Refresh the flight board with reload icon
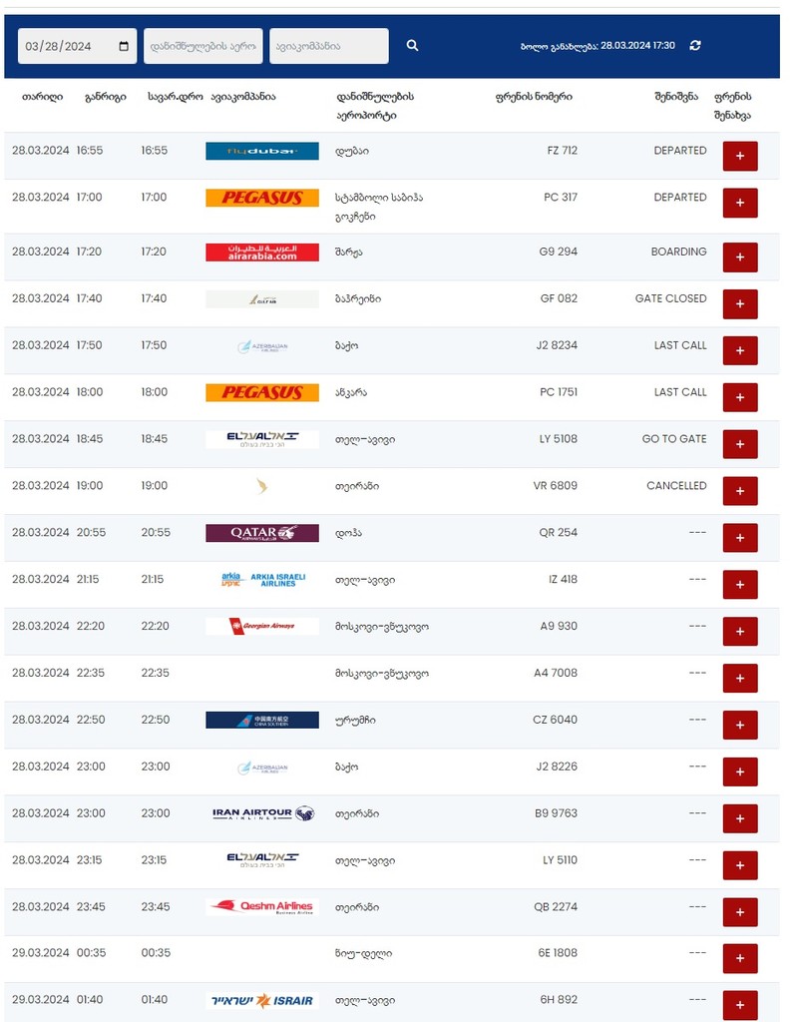The image size is (800, 1022). coord(695,46)
